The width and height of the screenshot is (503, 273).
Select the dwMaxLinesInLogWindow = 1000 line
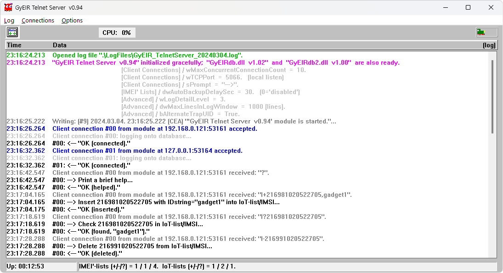pyautogui.click(x=203, y=107)
